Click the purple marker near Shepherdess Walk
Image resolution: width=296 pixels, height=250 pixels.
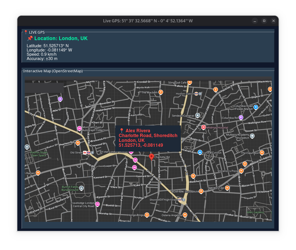(x=60, y=99)
